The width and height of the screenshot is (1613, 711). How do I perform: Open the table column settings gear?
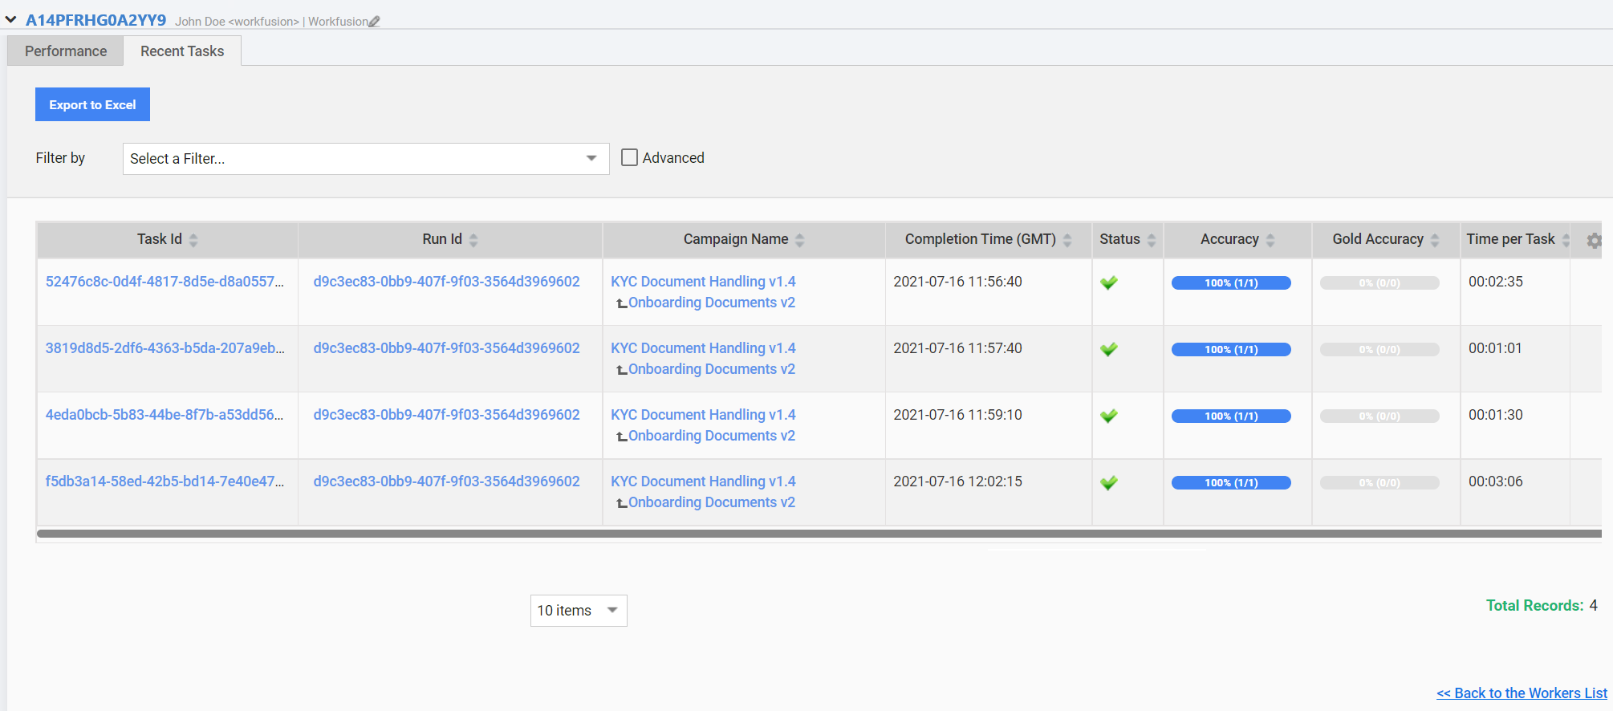[1594, 240]
